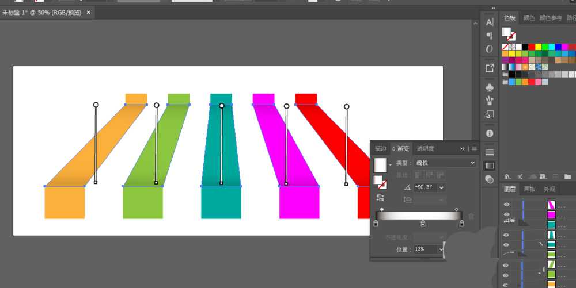Click the middle gradient color stop
Image resolution: width=576 pixels, height=288 pixels.
[423, 224]
